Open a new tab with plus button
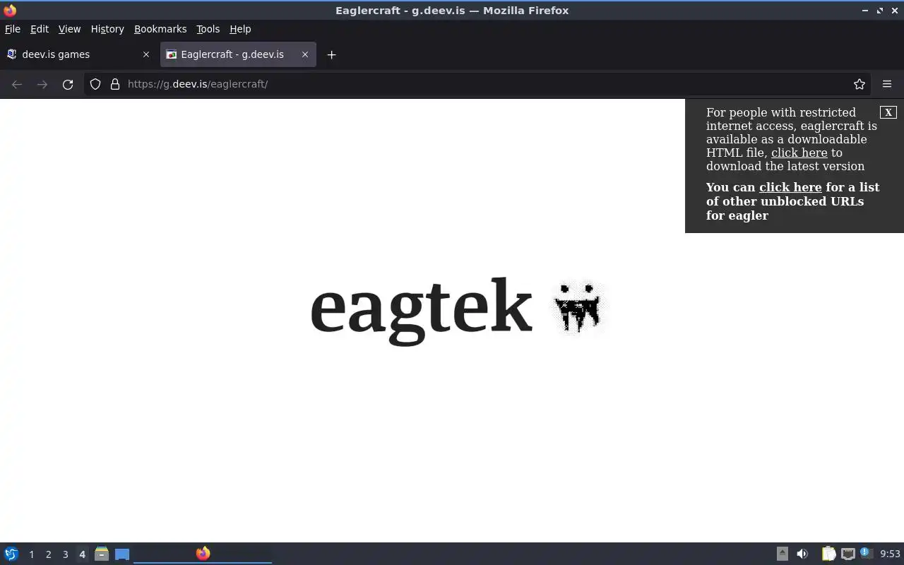Viewport: 904px width, 565px height. tap(331, 54)
